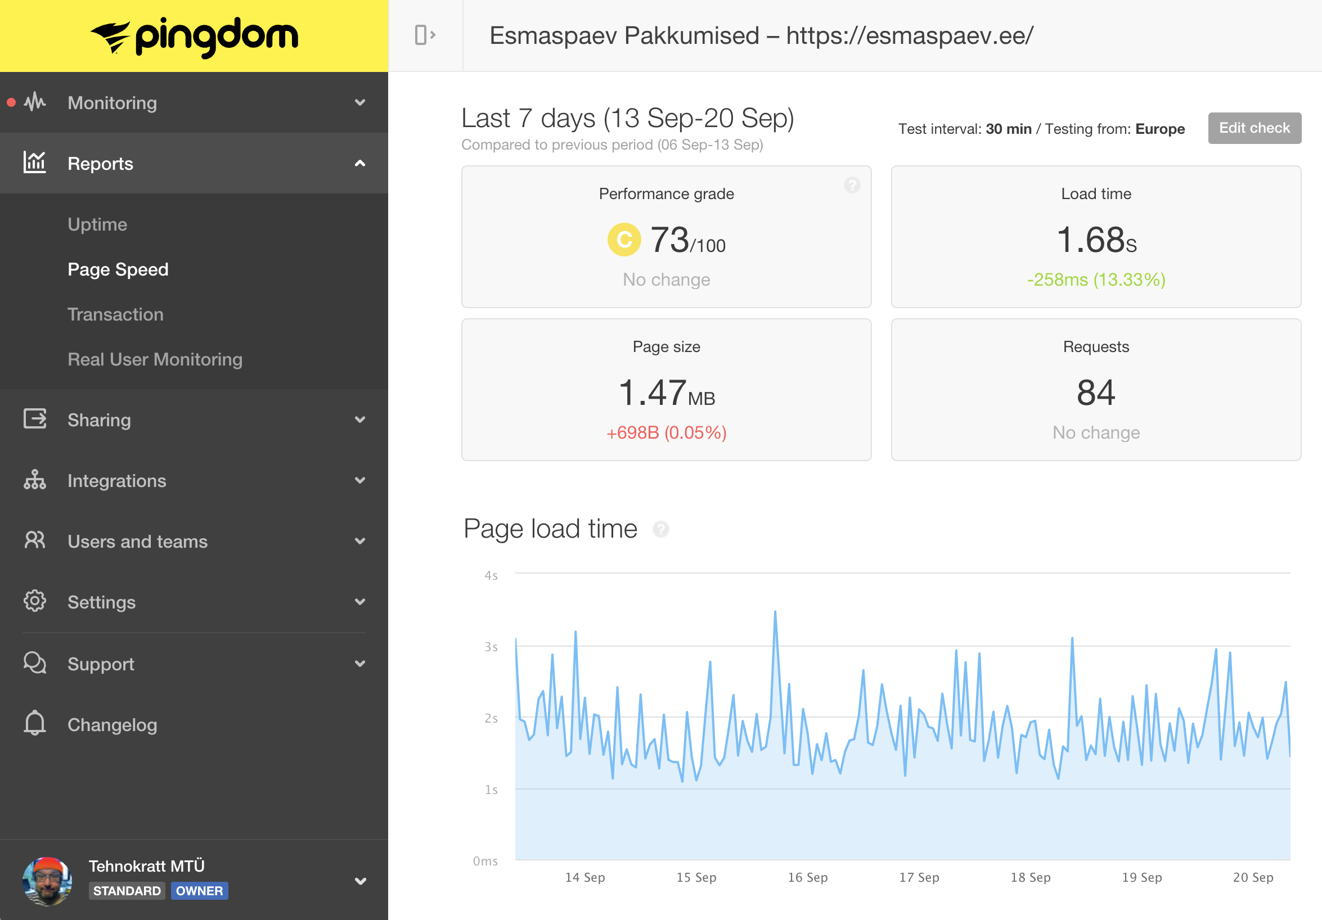Click the Users and teams people icon

34,540
